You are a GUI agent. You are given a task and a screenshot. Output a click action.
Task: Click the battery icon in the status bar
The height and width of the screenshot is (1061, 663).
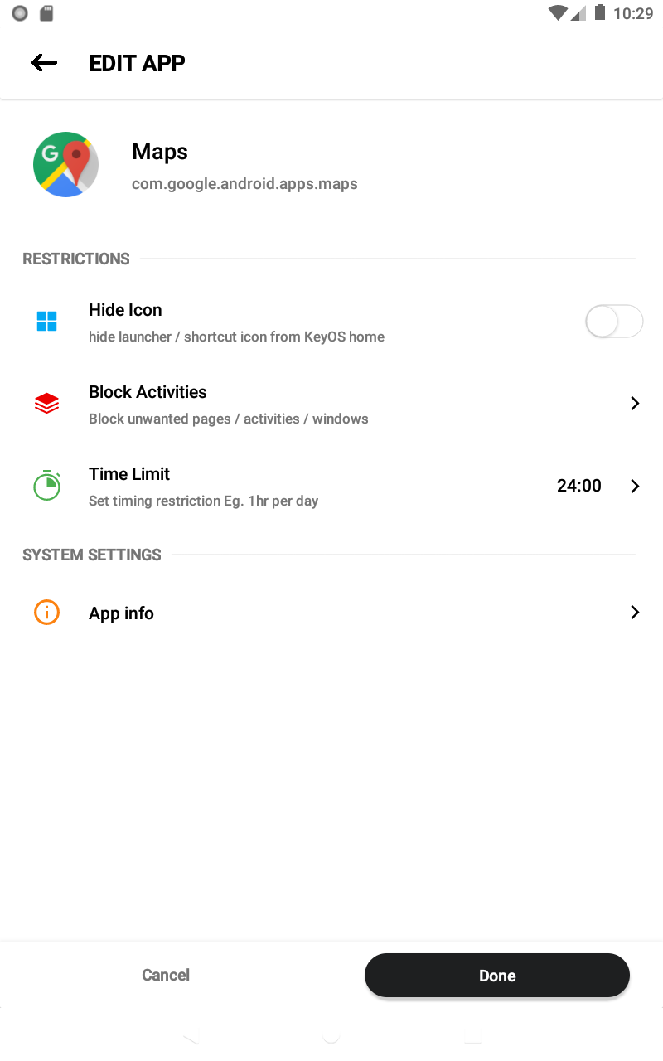click(600, 13)
